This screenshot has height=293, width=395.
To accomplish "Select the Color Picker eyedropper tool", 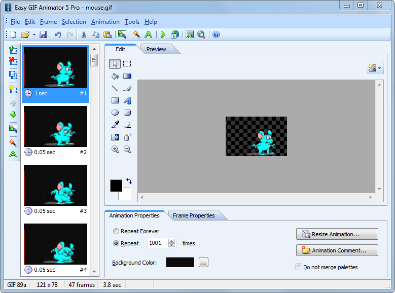I will [x=115, y=125].
